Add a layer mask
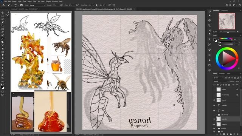242x136 pixels. pos(224,134)
